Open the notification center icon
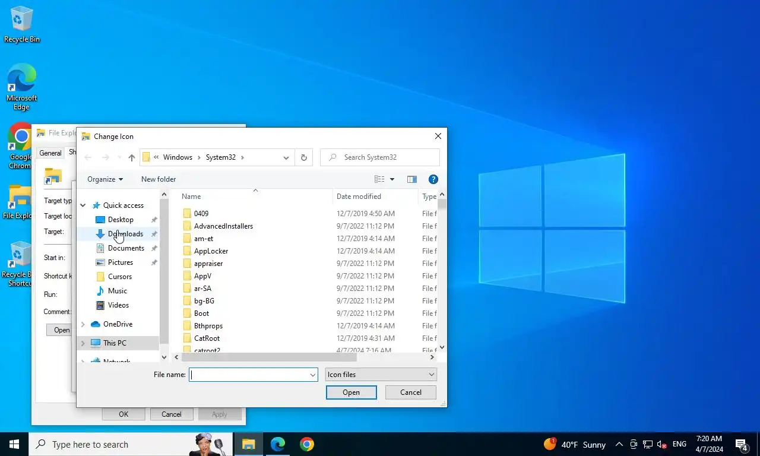Viewport: 760px width, 456px height. click(x=742, y=444)
